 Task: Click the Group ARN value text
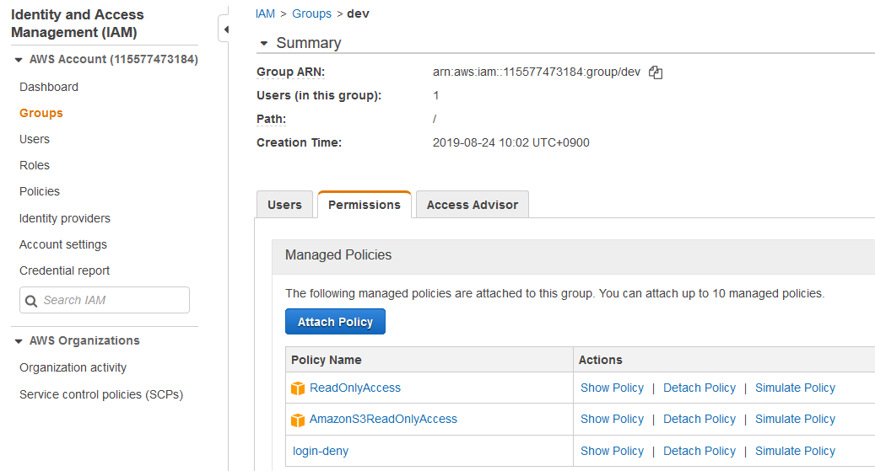[537, 72]
